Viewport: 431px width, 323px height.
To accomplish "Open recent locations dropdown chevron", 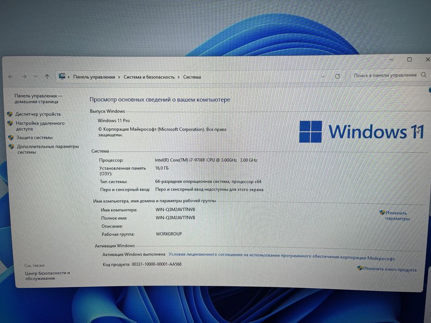I will pos(36,77).
